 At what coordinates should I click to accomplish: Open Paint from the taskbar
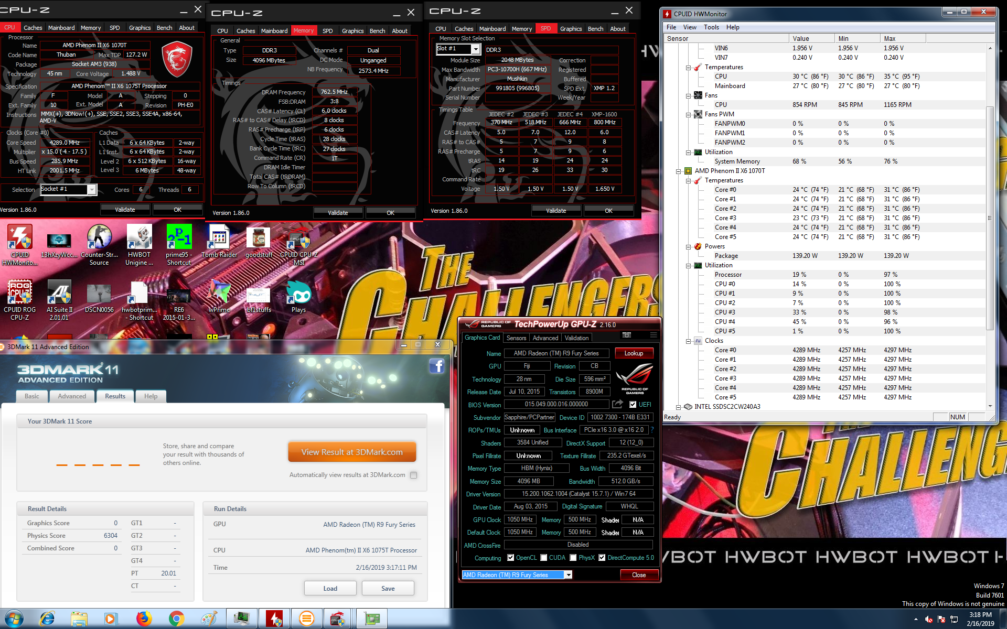pyautogui.click(x=209, y=619)
